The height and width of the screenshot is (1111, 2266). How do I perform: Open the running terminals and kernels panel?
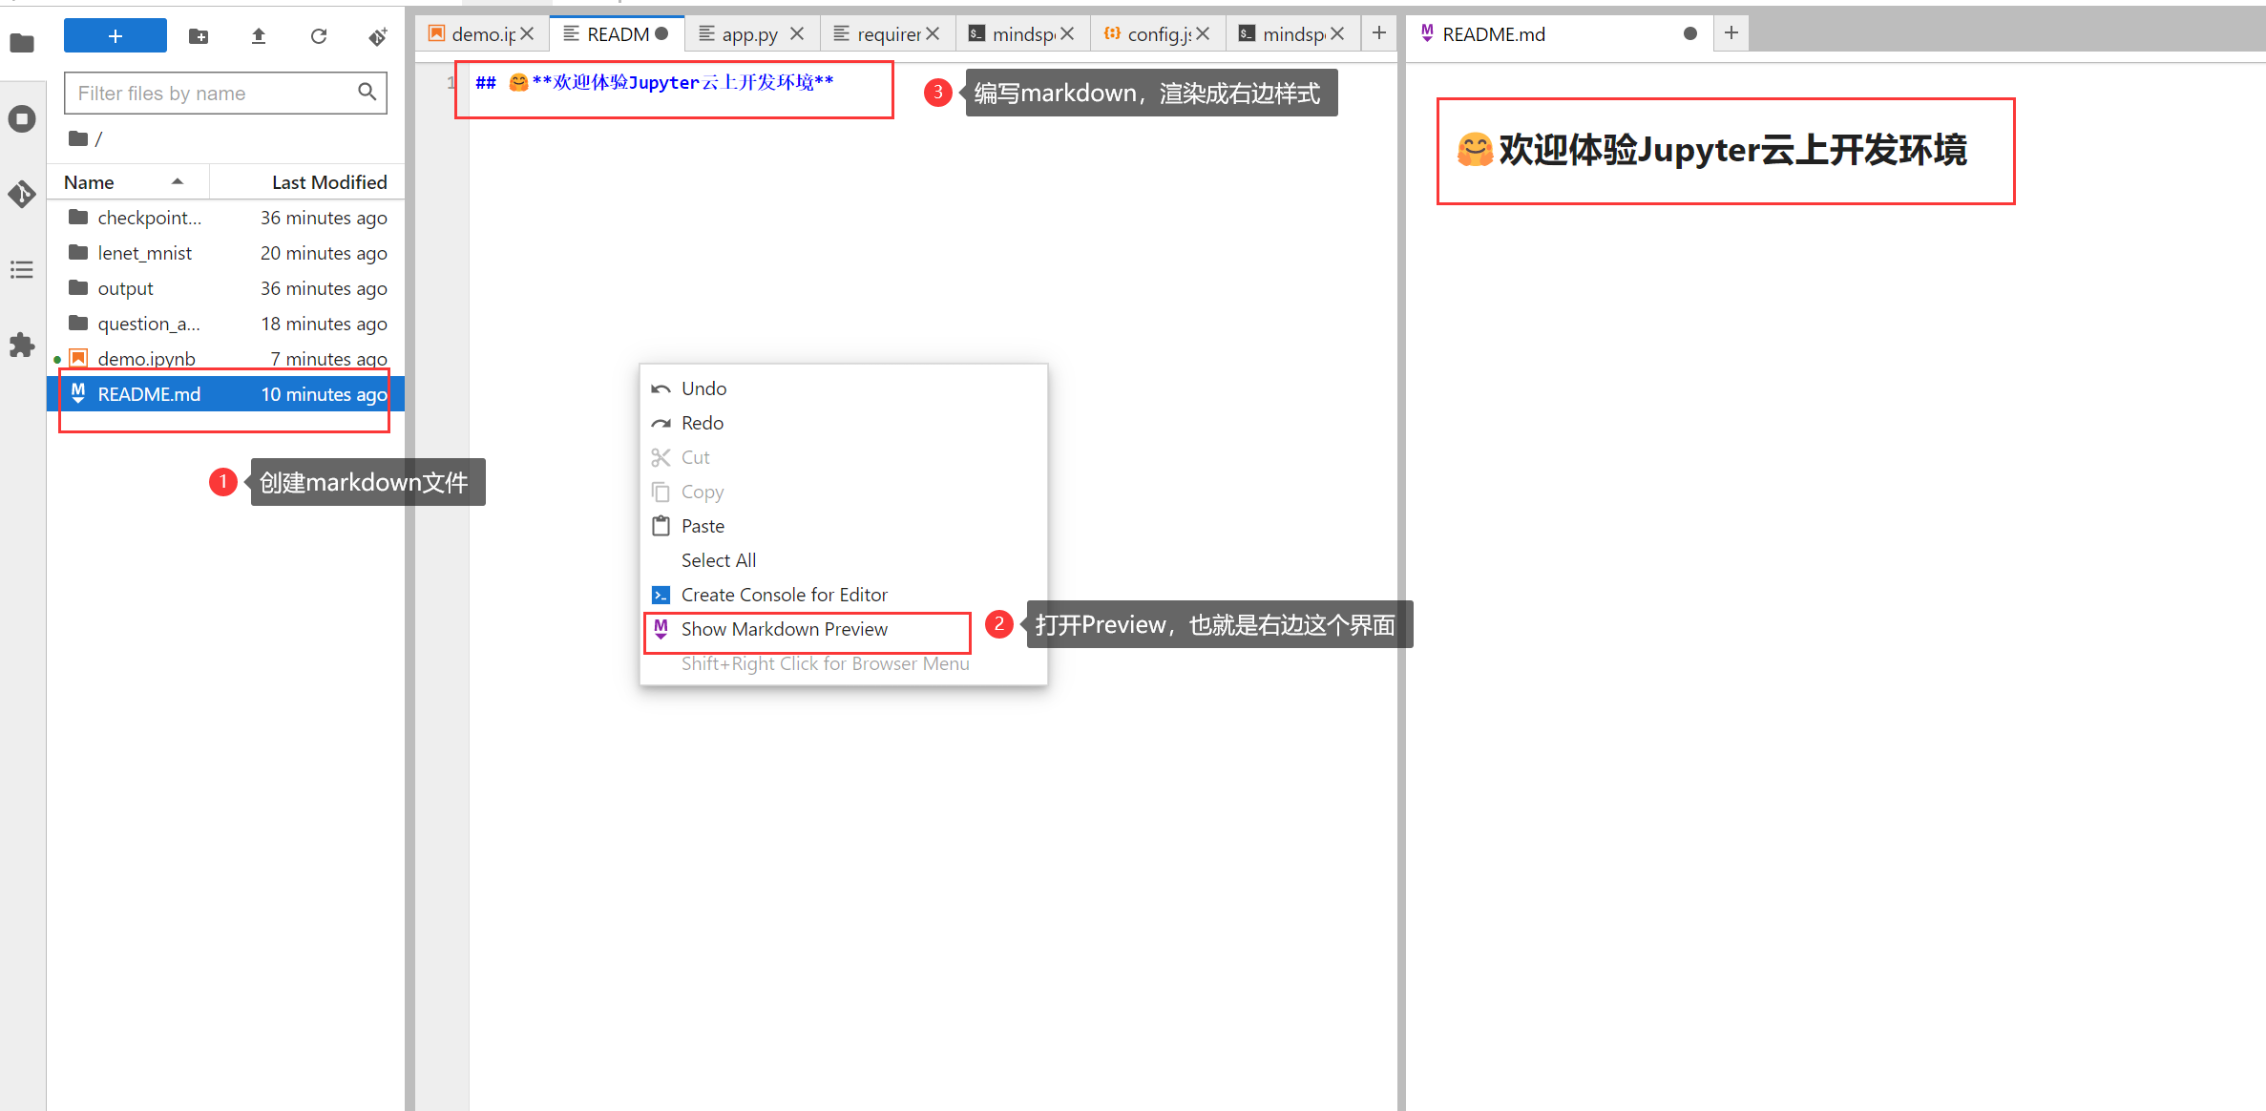click(x=22, y=118)
